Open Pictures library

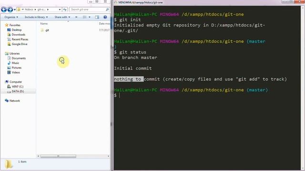tap(17, 67)
